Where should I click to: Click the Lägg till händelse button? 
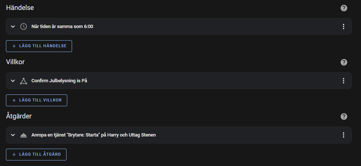[x=39, y=46]
